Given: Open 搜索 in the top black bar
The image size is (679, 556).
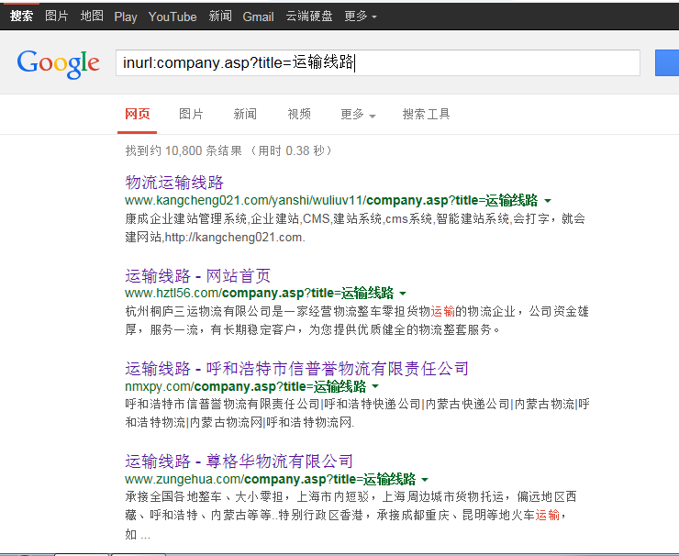Looking at the screenshot, I should pos(21,17).
